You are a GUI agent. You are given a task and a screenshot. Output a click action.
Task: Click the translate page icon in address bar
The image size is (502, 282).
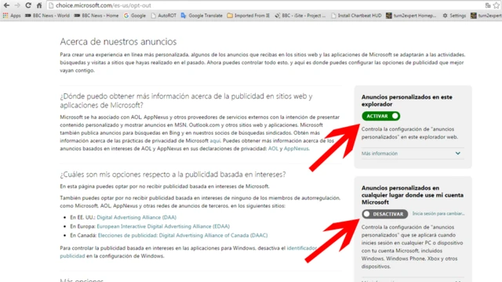[x=488, y=5]
